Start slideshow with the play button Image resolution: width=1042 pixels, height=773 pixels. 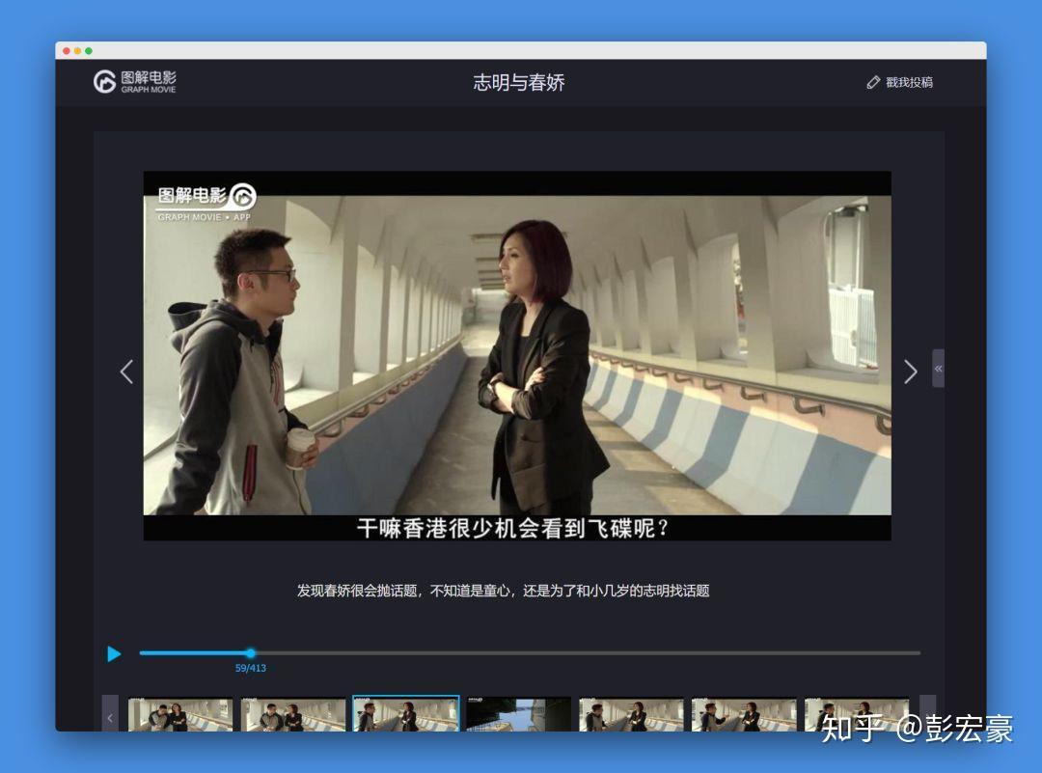point(114,654)
